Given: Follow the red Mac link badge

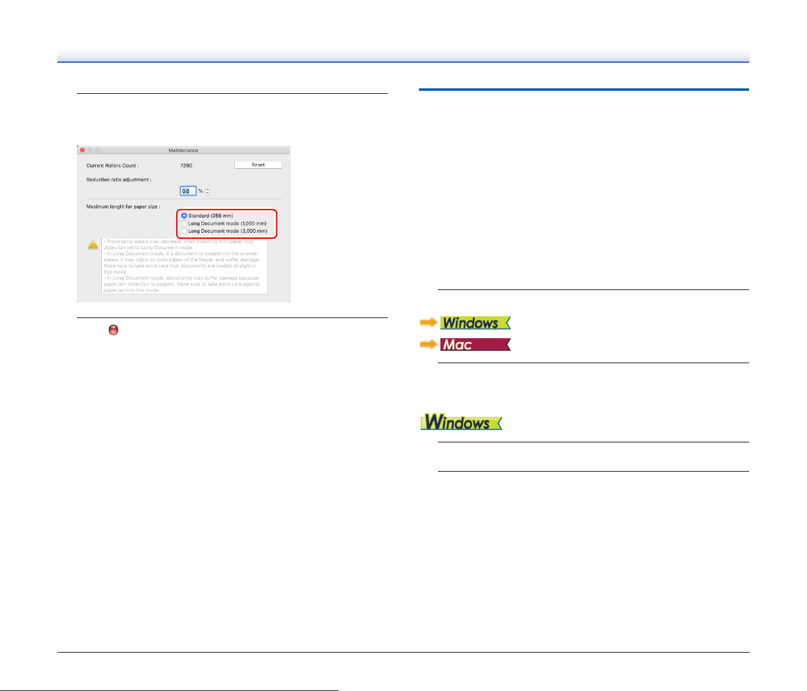Looking at the screenshot, I should [475, 344].
